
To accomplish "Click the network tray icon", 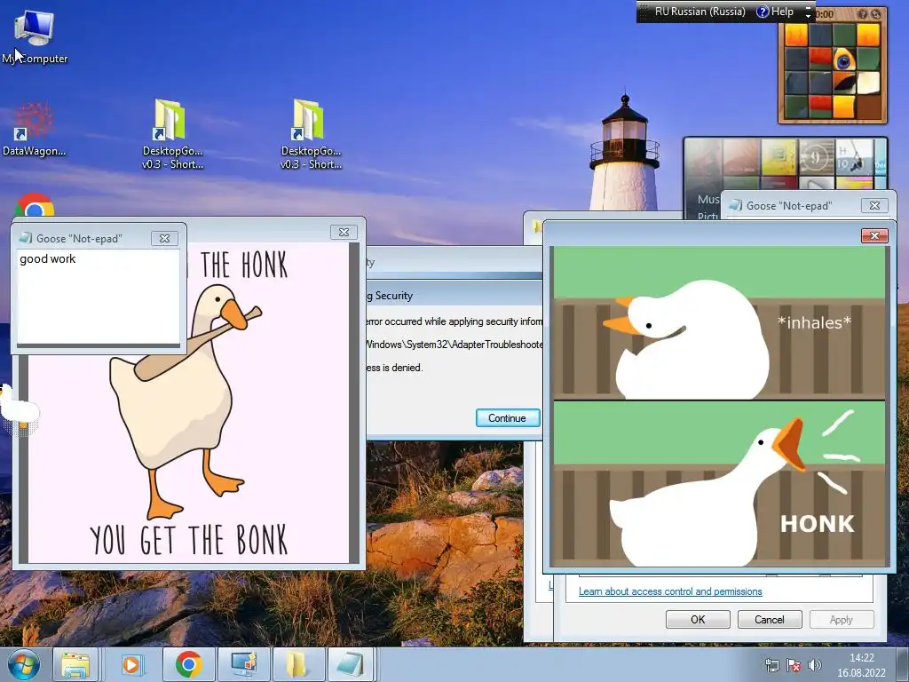I will pyautogui.click(x=771, y=665).
